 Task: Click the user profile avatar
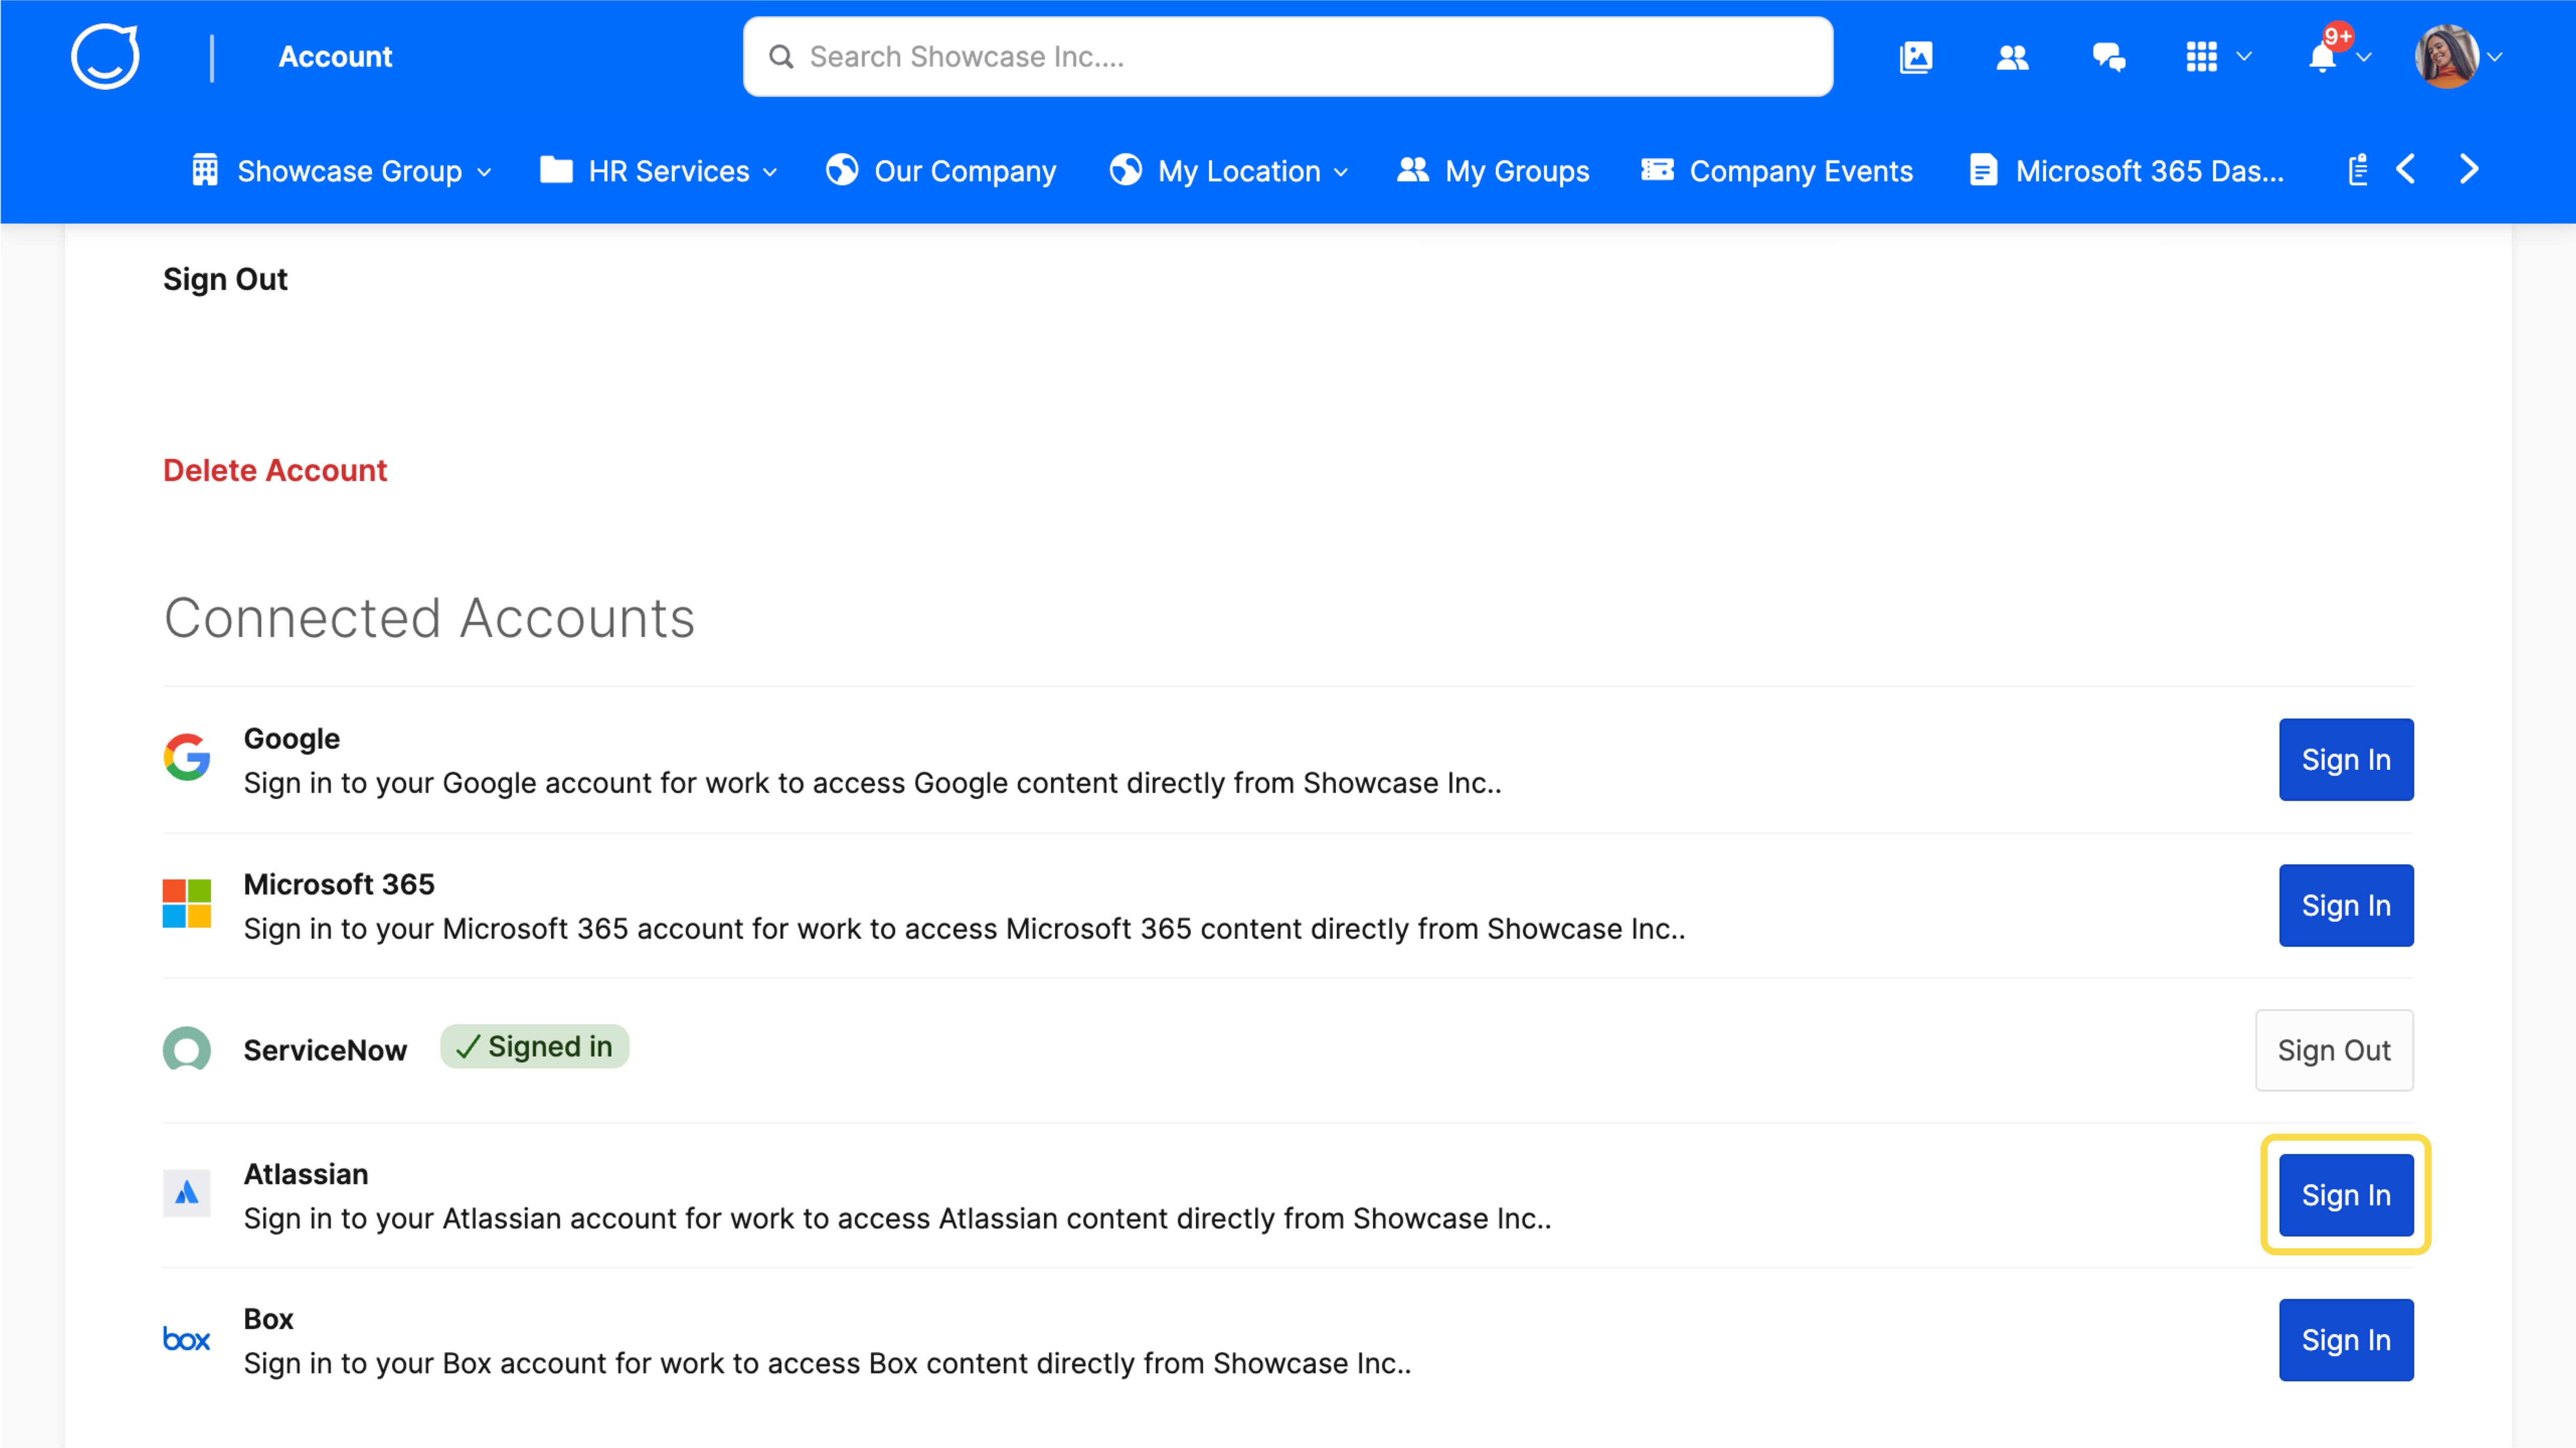[2446, 57]
